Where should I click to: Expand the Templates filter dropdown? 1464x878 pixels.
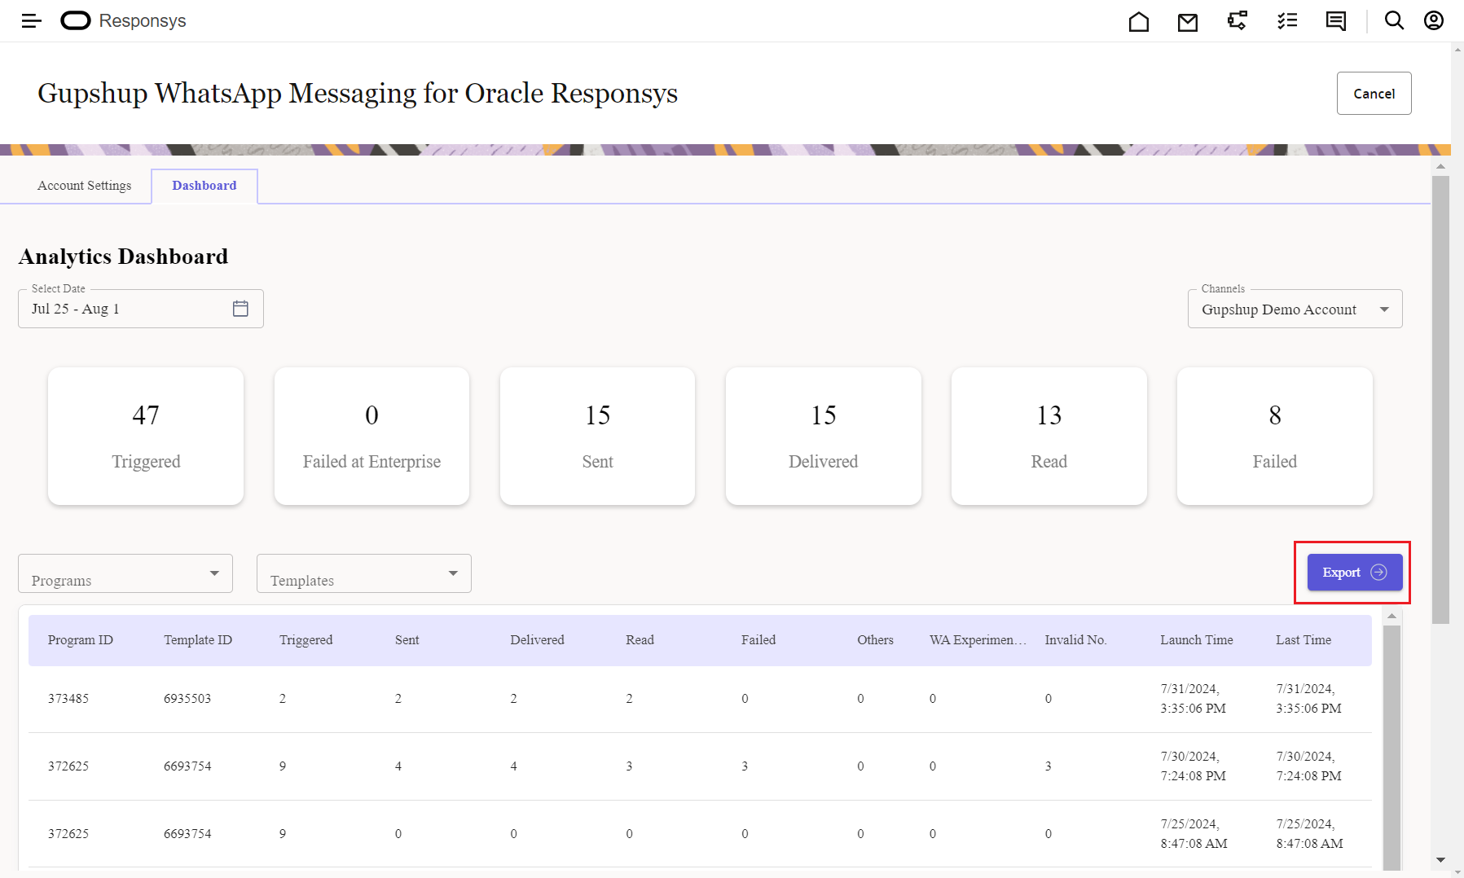364,573
